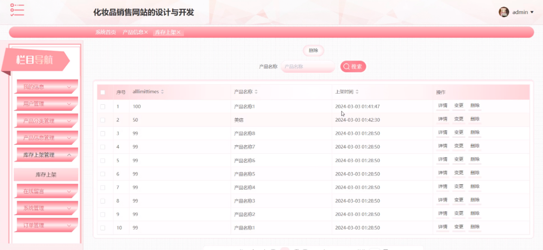Sort by alllimittimes column arrows

coord(162,92)
